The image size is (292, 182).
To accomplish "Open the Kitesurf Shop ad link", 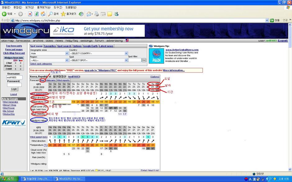I will pos(9,105).
